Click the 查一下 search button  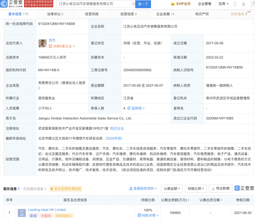[143, 4]
